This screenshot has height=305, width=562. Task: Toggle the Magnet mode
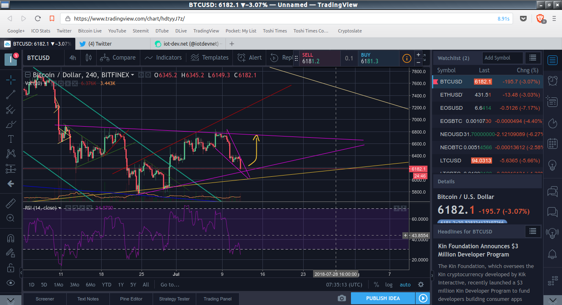pyautogui.click(x=11, y=238)
